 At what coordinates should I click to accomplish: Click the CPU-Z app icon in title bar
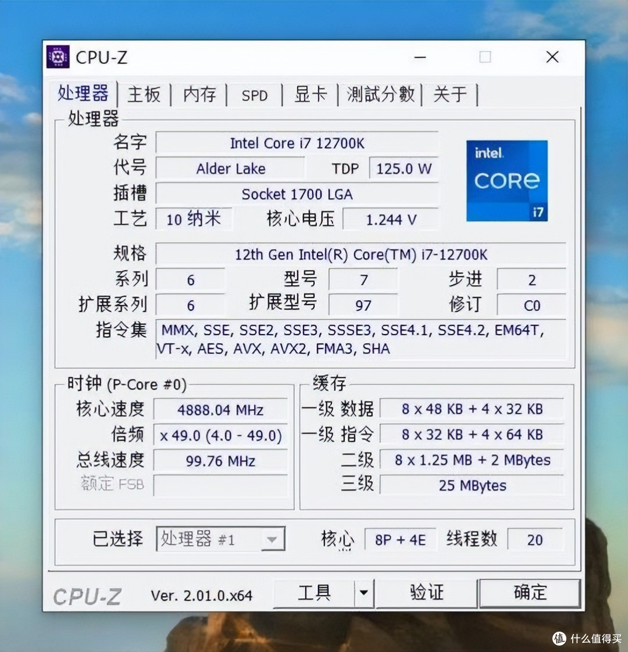point(58,56)
